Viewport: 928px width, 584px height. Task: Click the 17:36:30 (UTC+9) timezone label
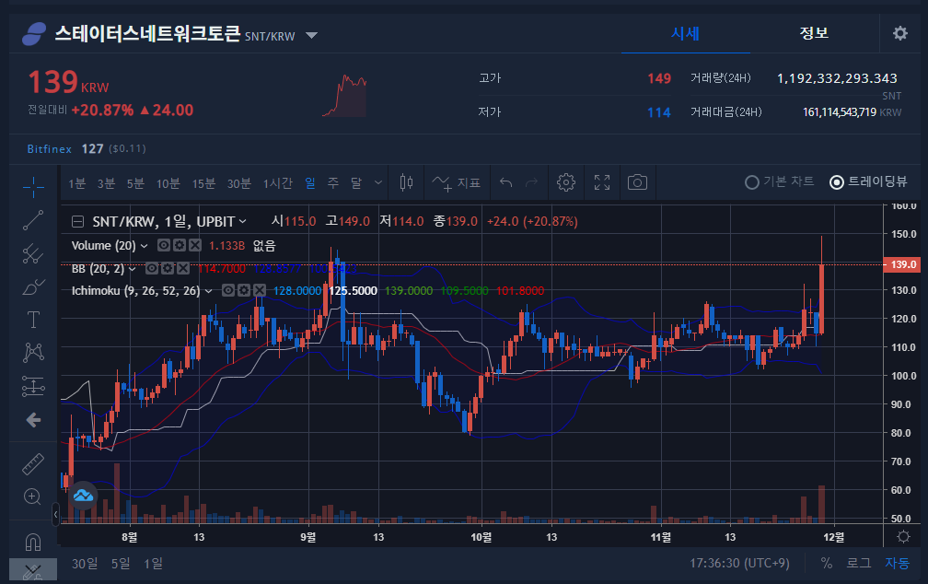739,563
